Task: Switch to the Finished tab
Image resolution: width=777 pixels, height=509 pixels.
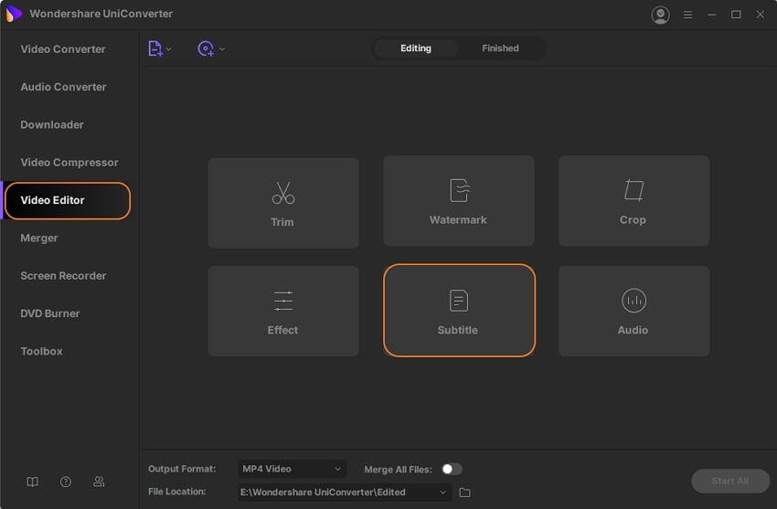Action: click(x=500, y=48)
